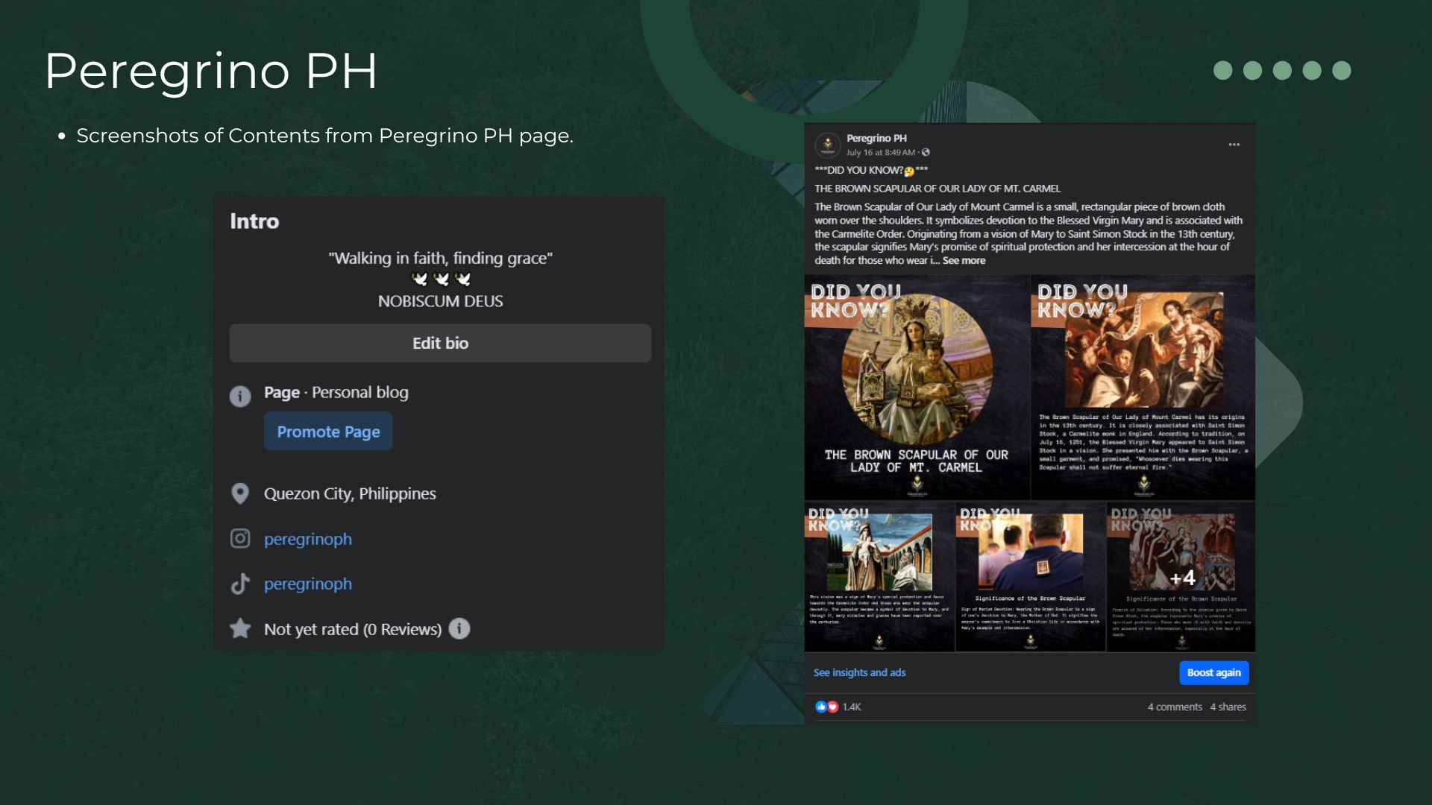Image resolution: width=1432 pixels, height=805 pixels.
Task: Open the man wearing scapular photo thumbnail
Action: click(1030, 577)
